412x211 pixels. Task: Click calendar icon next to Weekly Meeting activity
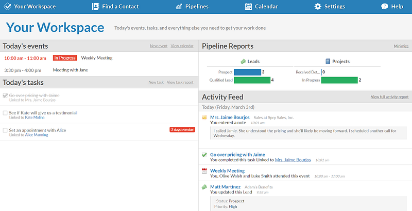(204, 170)
